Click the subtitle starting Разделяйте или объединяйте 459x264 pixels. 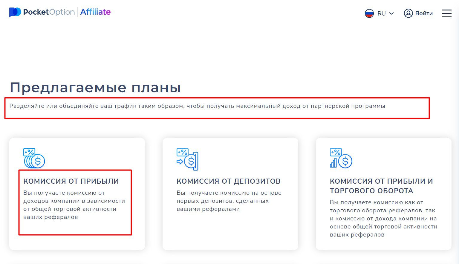tap(197, 106)
